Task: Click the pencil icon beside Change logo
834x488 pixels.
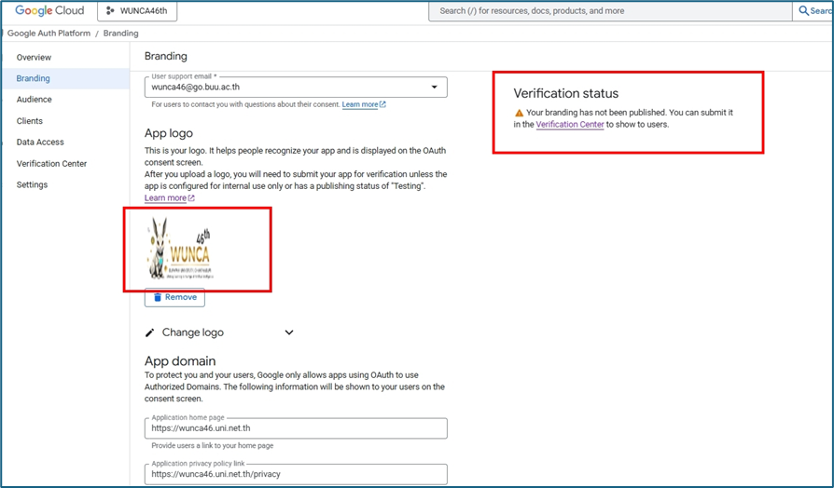Action: [x=150, y=332]
